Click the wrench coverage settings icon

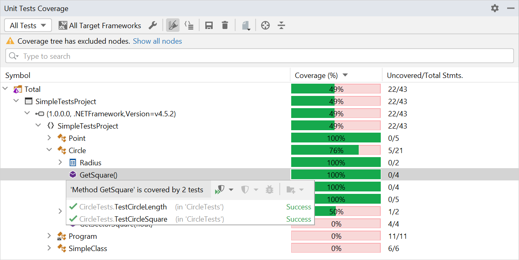153,25
